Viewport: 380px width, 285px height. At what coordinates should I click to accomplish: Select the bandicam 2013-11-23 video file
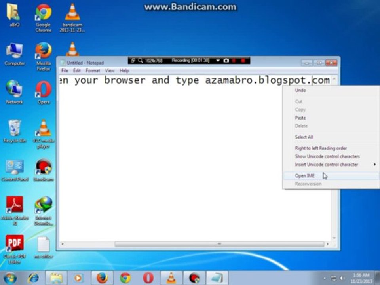72,18
